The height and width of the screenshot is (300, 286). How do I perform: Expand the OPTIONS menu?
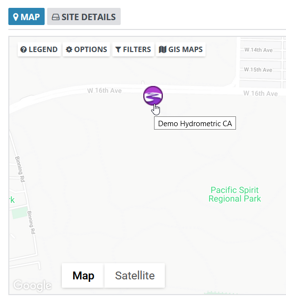[x=86, y=50]
